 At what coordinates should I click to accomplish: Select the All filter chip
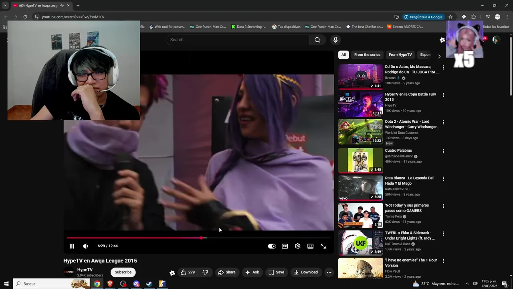(x=343, y=55)
